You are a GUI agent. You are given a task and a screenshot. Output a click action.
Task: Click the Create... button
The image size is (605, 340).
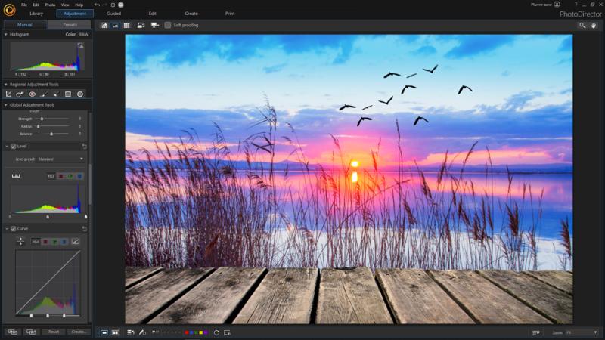coord(78,332)
